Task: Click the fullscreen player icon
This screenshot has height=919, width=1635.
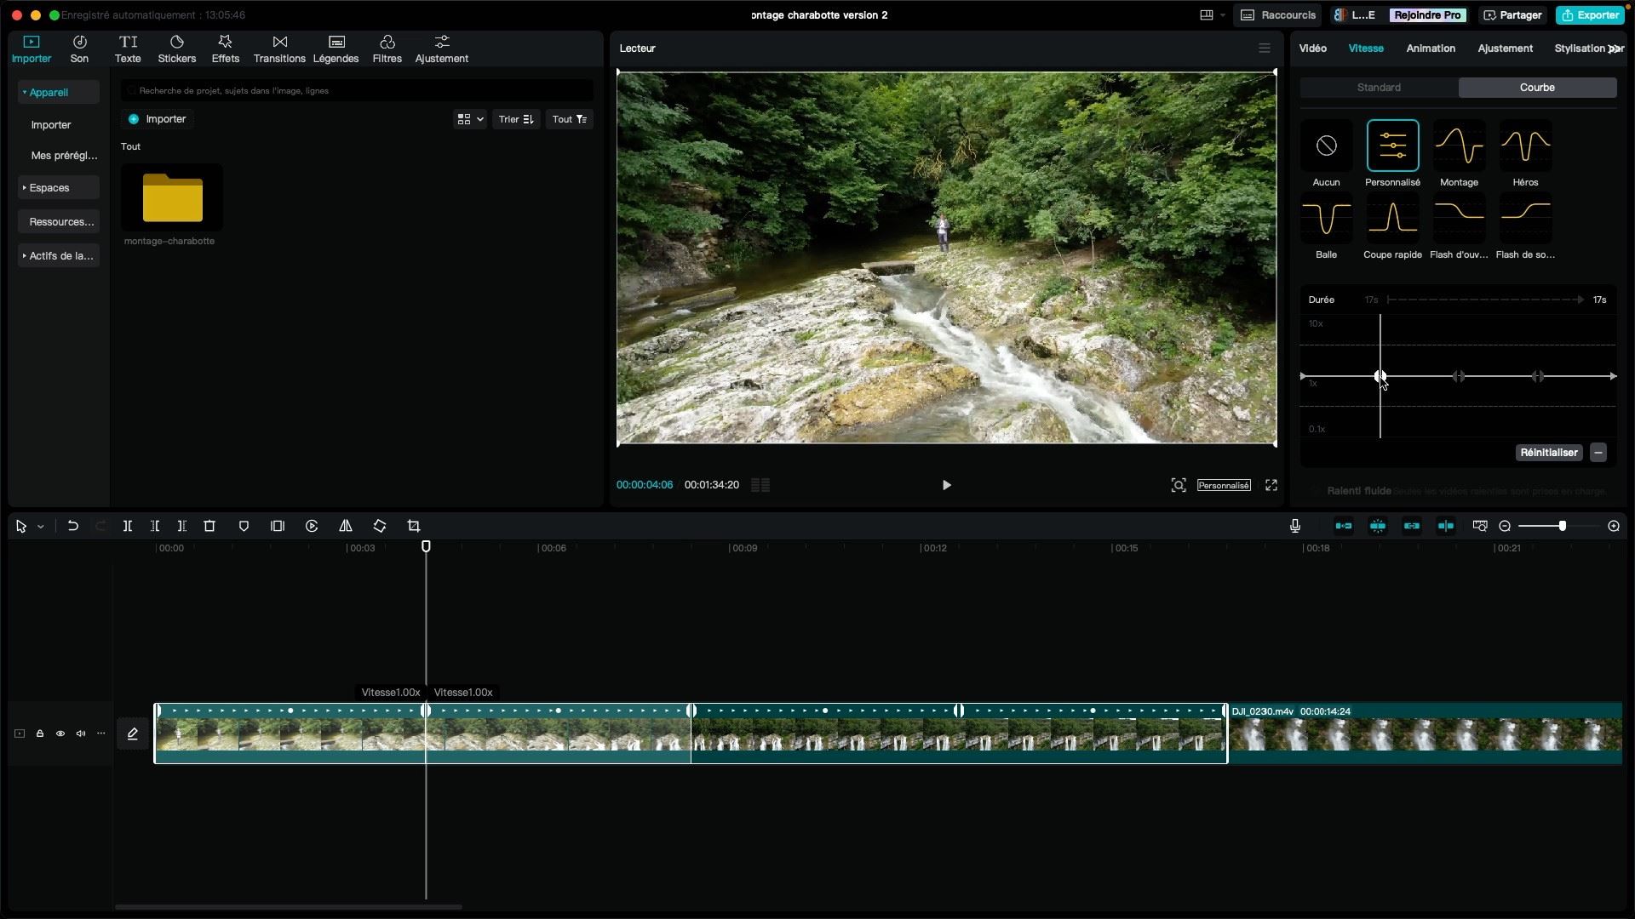Action: point(1271,485)
